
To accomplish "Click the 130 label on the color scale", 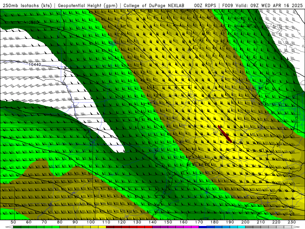I will (137, 222).
